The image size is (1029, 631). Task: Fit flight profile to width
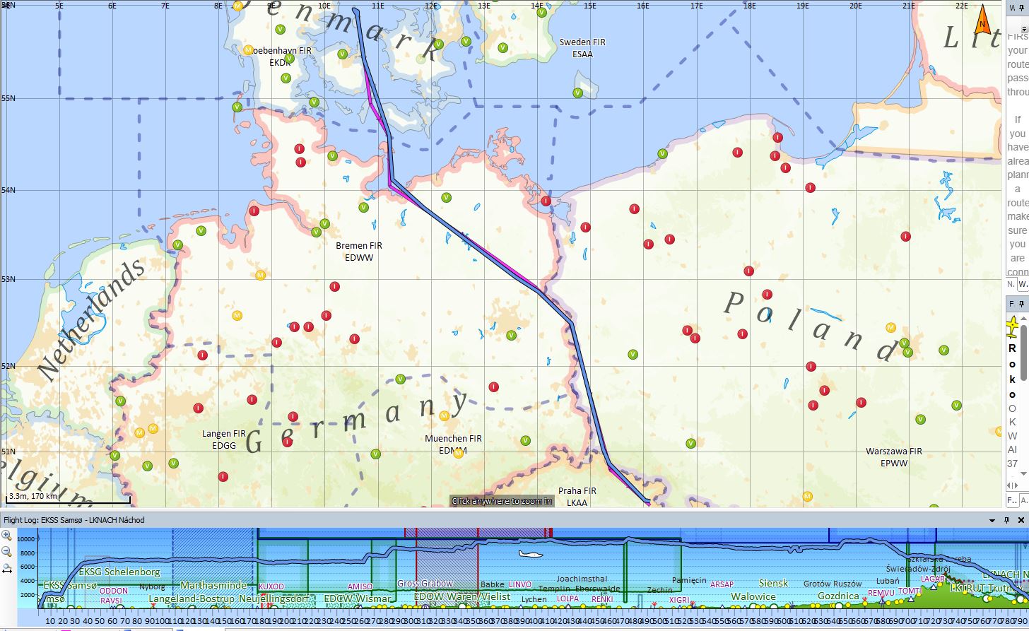7,568
